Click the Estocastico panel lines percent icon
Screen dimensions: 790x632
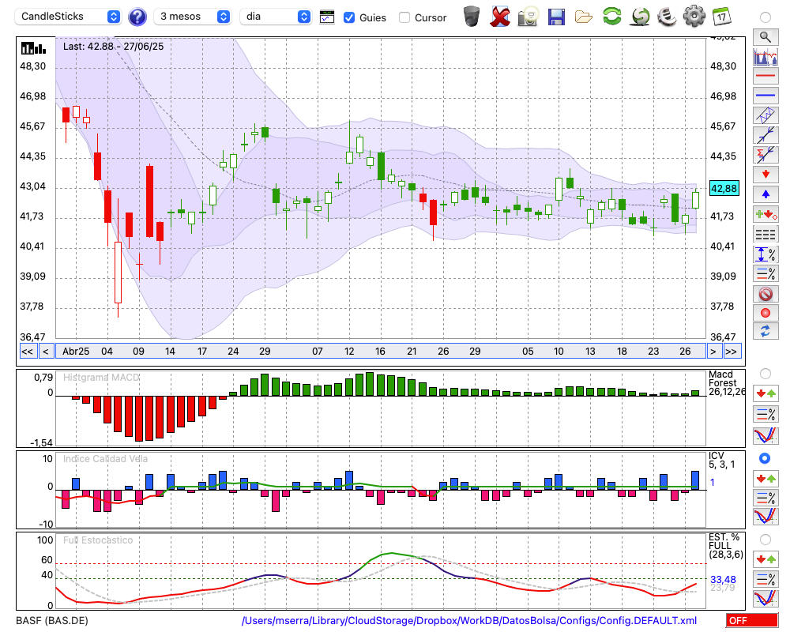[766, 579]
